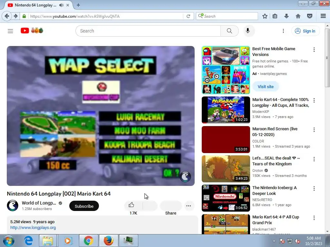Open Mario Kart 64 Complete 100% Longplay thumbnail
Screen dimensions: 330x247
pyautogui.click(x=226, y=110)
